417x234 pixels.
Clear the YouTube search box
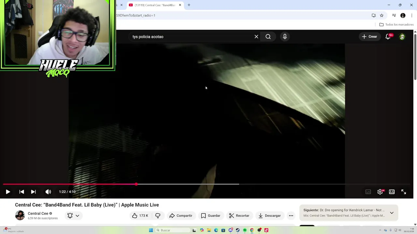pos(256,37)
